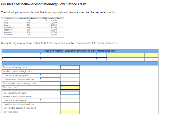
Task: Click the Total cost at the high point input
Action: 70,68
